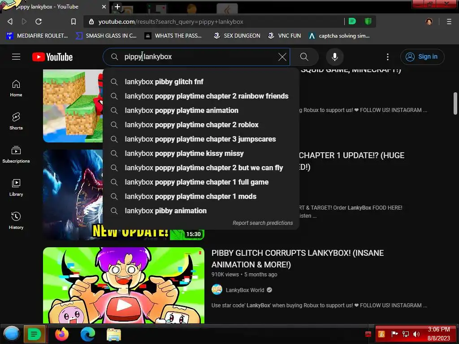Select suggestion chapter 1 full game
The height and width of the screenshot is (344, 459).
coord(201,182)
